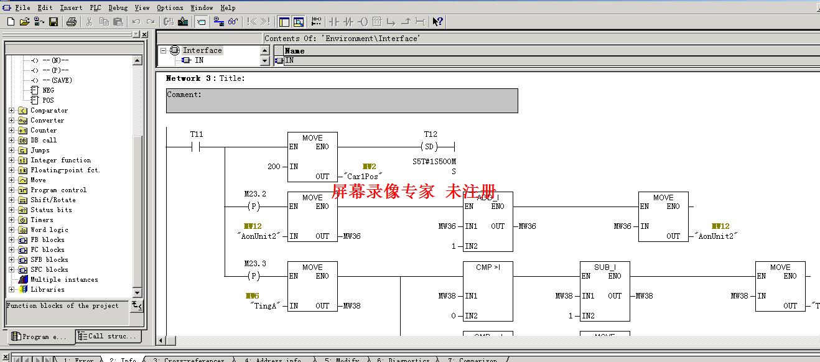Click the catalog scrollbar up arrow
The image size is (820, 362).
click(137, 60)
